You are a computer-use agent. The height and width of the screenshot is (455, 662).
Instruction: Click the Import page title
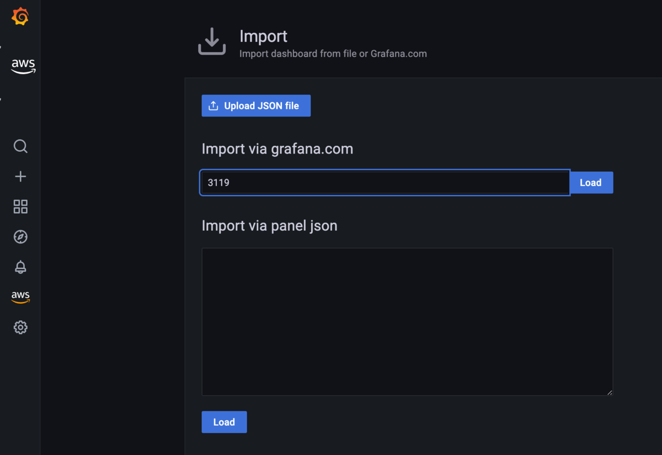(x=263, y=36)
